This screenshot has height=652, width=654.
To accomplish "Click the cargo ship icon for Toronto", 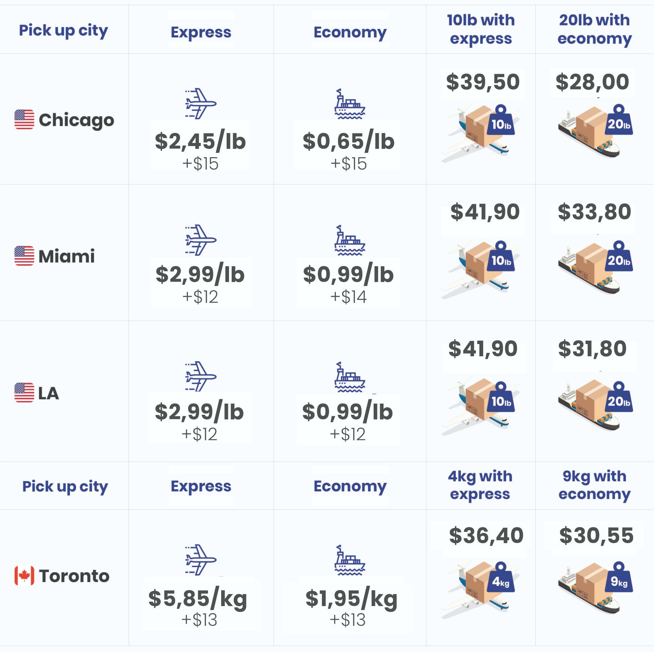I will 349,560.
